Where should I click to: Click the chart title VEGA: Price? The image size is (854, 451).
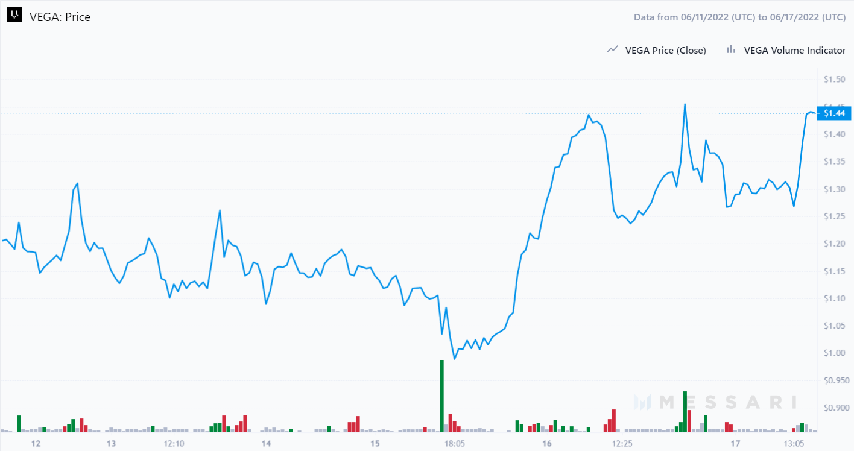(x=60, y=17)
